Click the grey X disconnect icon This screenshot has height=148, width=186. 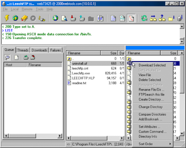[33, 18]
